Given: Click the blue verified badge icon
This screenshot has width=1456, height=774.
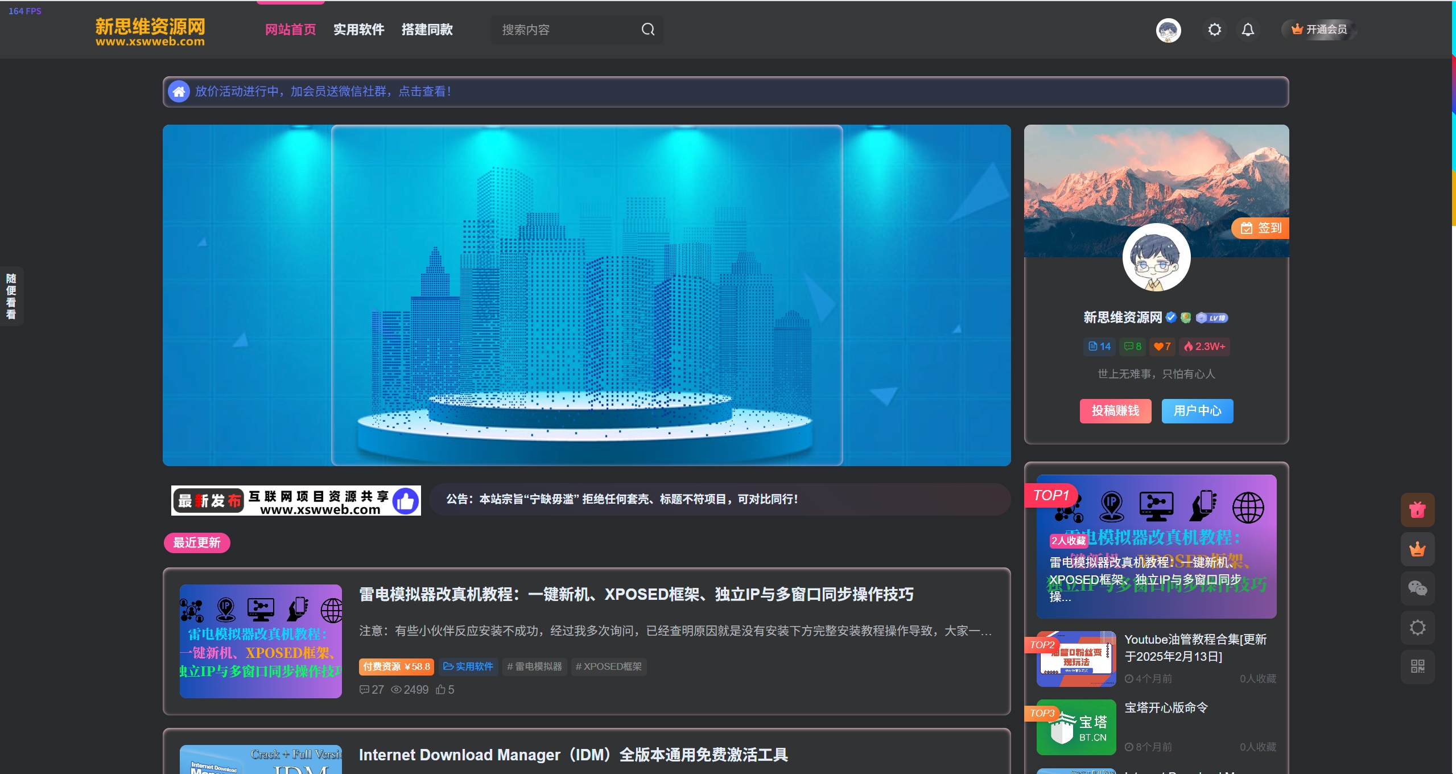Looking at the screenshot, I should coord(1171,318).
